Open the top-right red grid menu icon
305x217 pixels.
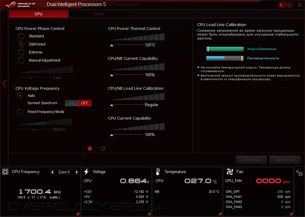[285, 5]
